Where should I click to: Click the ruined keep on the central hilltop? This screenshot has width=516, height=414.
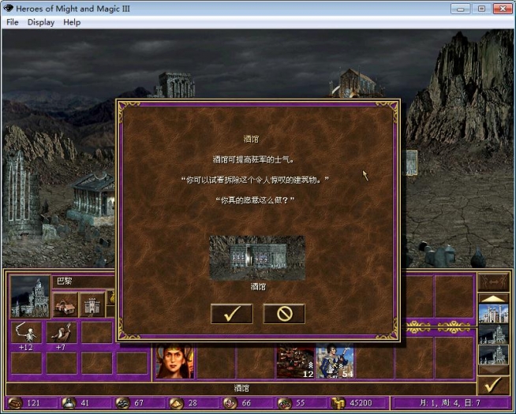click(x=174, y=85)
